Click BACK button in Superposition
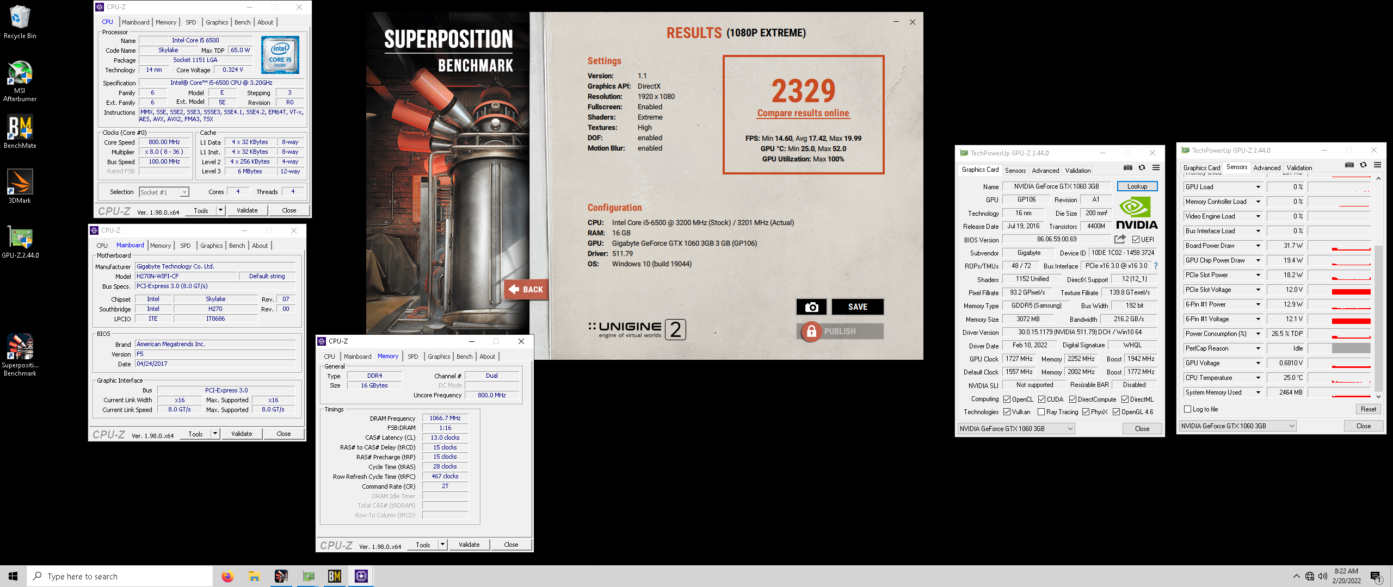Image resolution: width=1393 pixels, height=587 pixels. click(526, 290)
